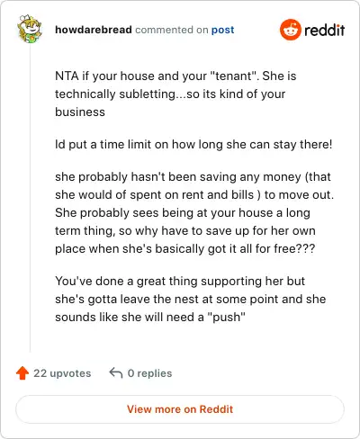360x439 pixels.
Task: Click the orange upvote arrow icon
Action: tap(22, 373)
